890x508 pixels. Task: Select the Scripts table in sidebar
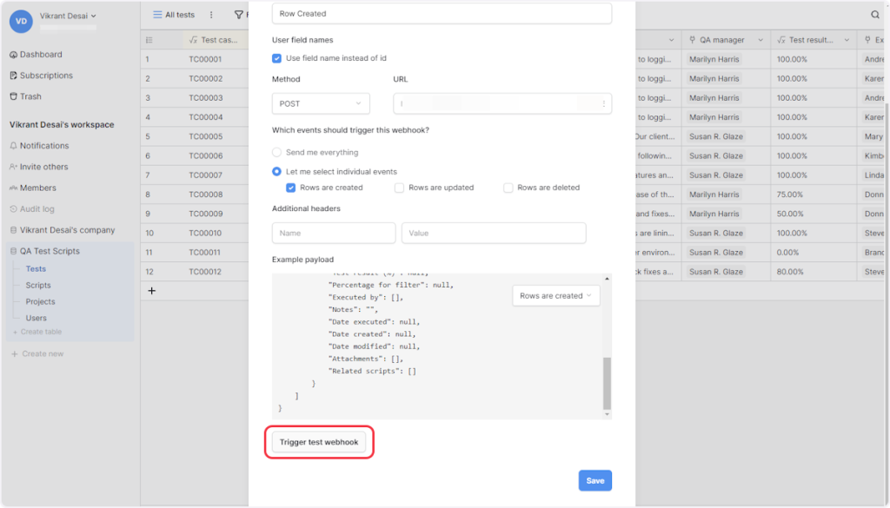pyautogui.click(x=38, y=285)
